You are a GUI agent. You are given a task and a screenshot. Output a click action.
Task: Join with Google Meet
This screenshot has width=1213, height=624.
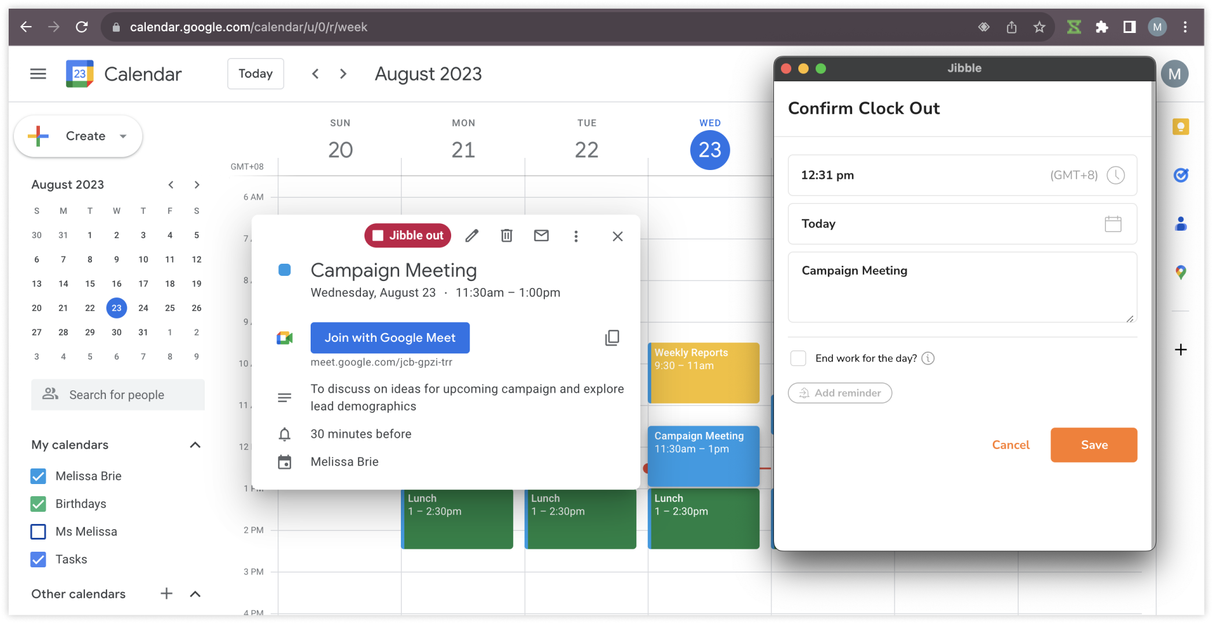(x=390, y=338)
